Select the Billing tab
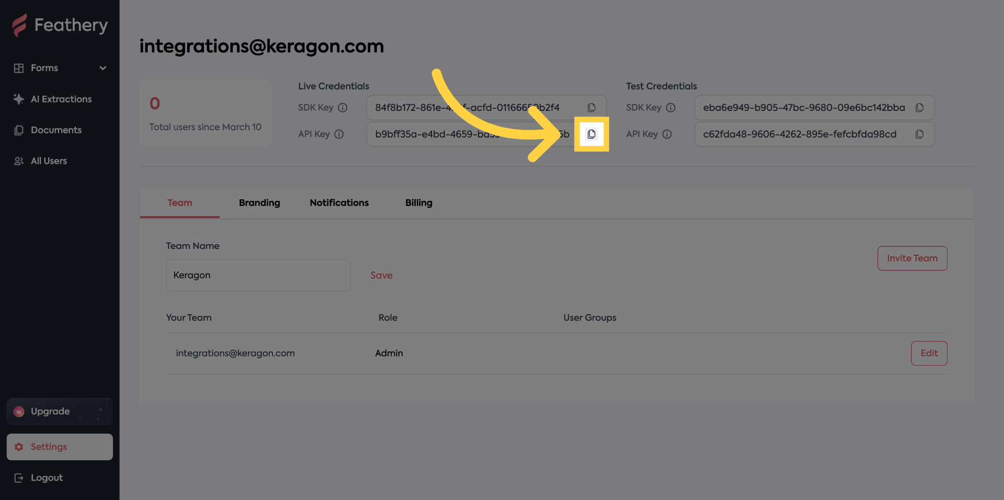Viewport: 1004px width, 500px height. click(x=418, y=203)
